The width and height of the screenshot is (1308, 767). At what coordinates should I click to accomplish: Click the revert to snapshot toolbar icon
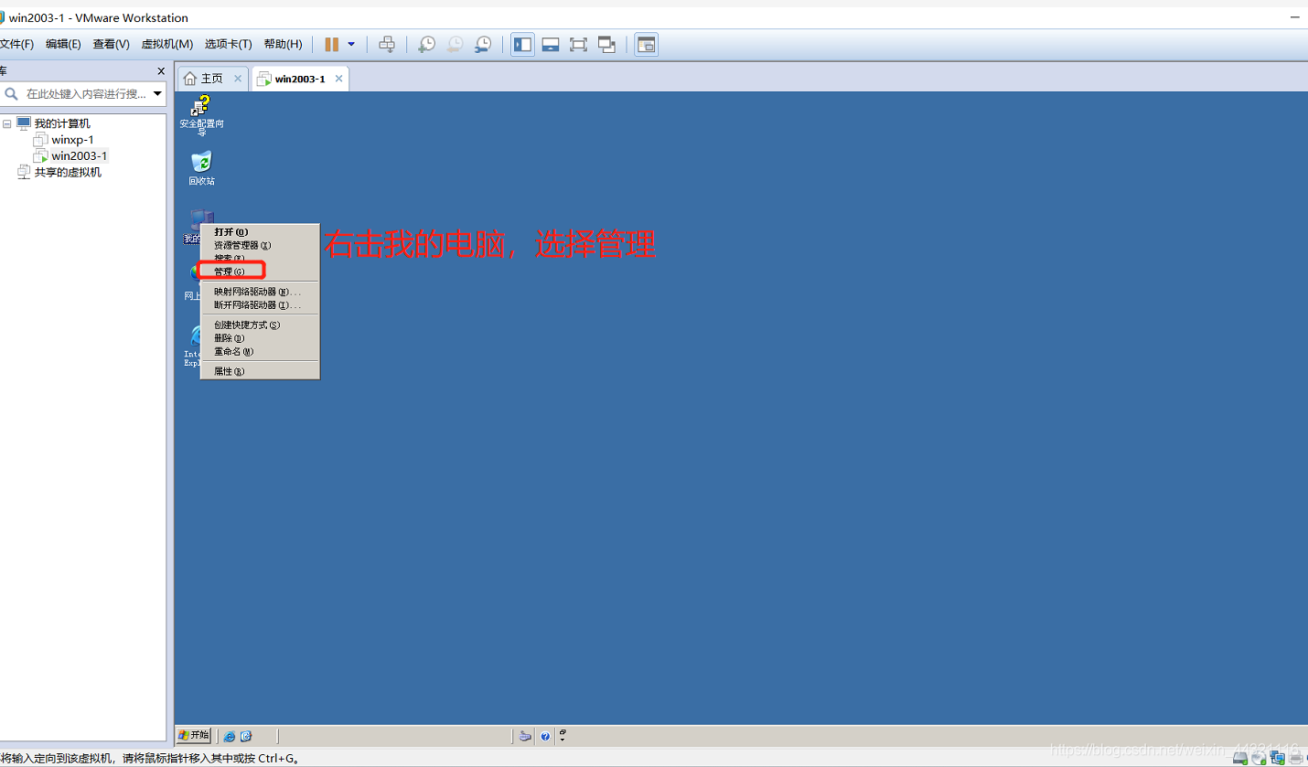coord(455,44)
